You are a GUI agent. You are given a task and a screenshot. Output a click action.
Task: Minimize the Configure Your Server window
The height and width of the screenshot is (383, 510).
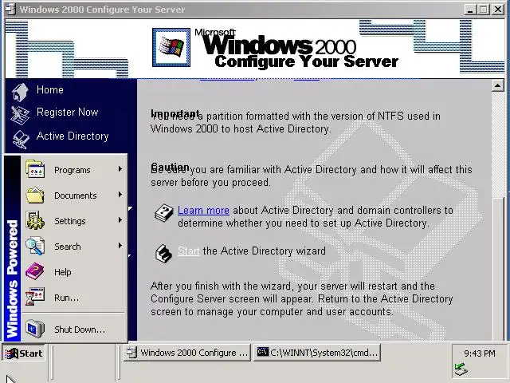(469, 10)
